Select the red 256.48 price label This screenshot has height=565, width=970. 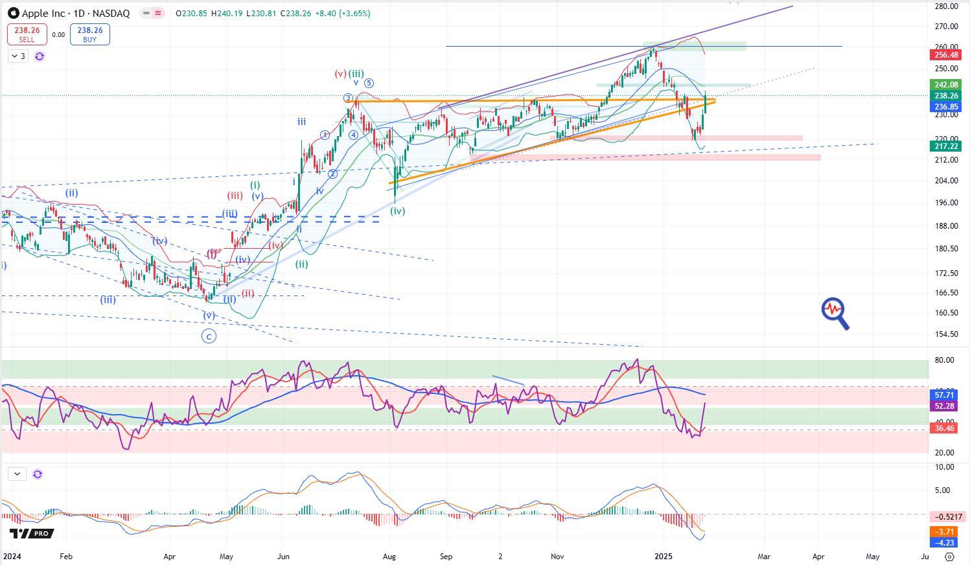point(947,55)
